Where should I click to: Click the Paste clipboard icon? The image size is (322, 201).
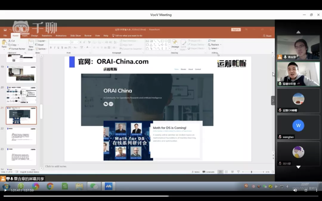coord(4,43)
